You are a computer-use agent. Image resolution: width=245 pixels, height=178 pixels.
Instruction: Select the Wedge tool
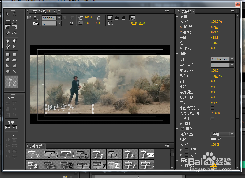[8, 66]
